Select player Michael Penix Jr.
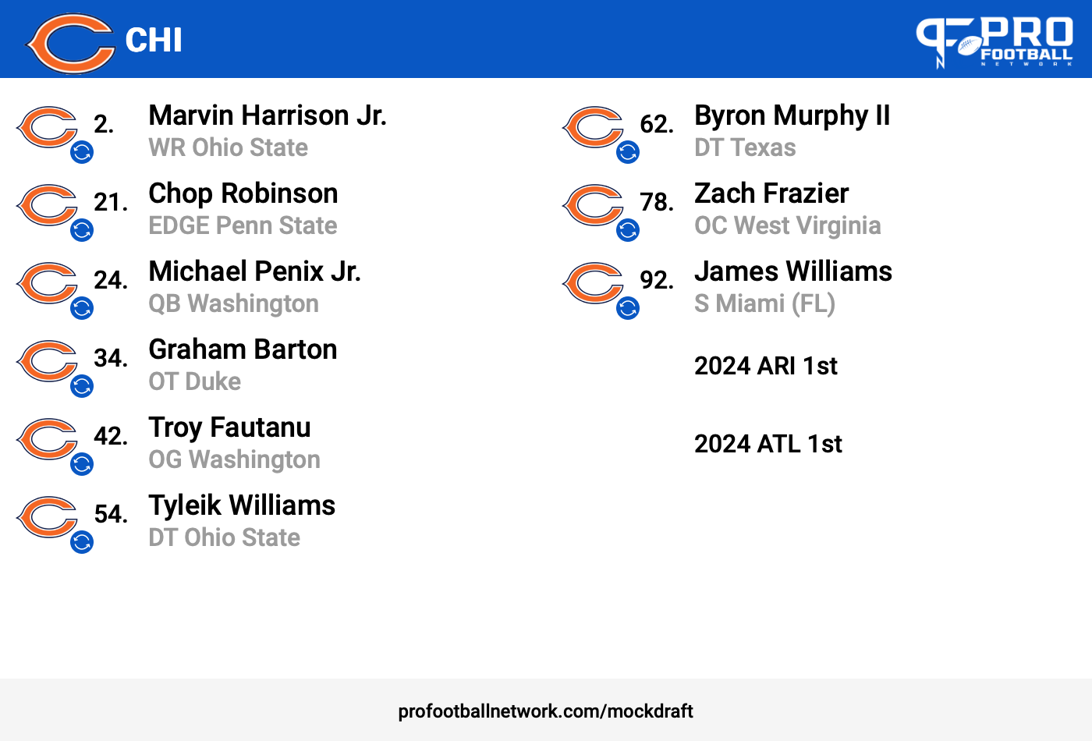 [254, 271]
